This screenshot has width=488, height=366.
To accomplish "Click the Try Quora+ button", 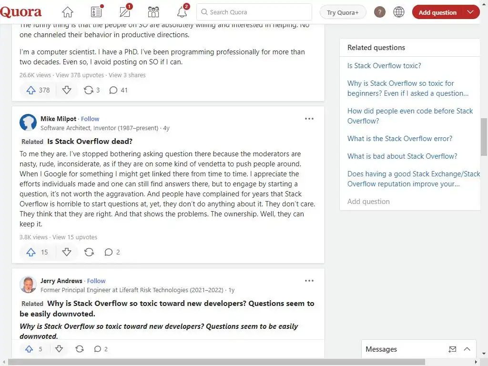I will [x=343, y=12].
